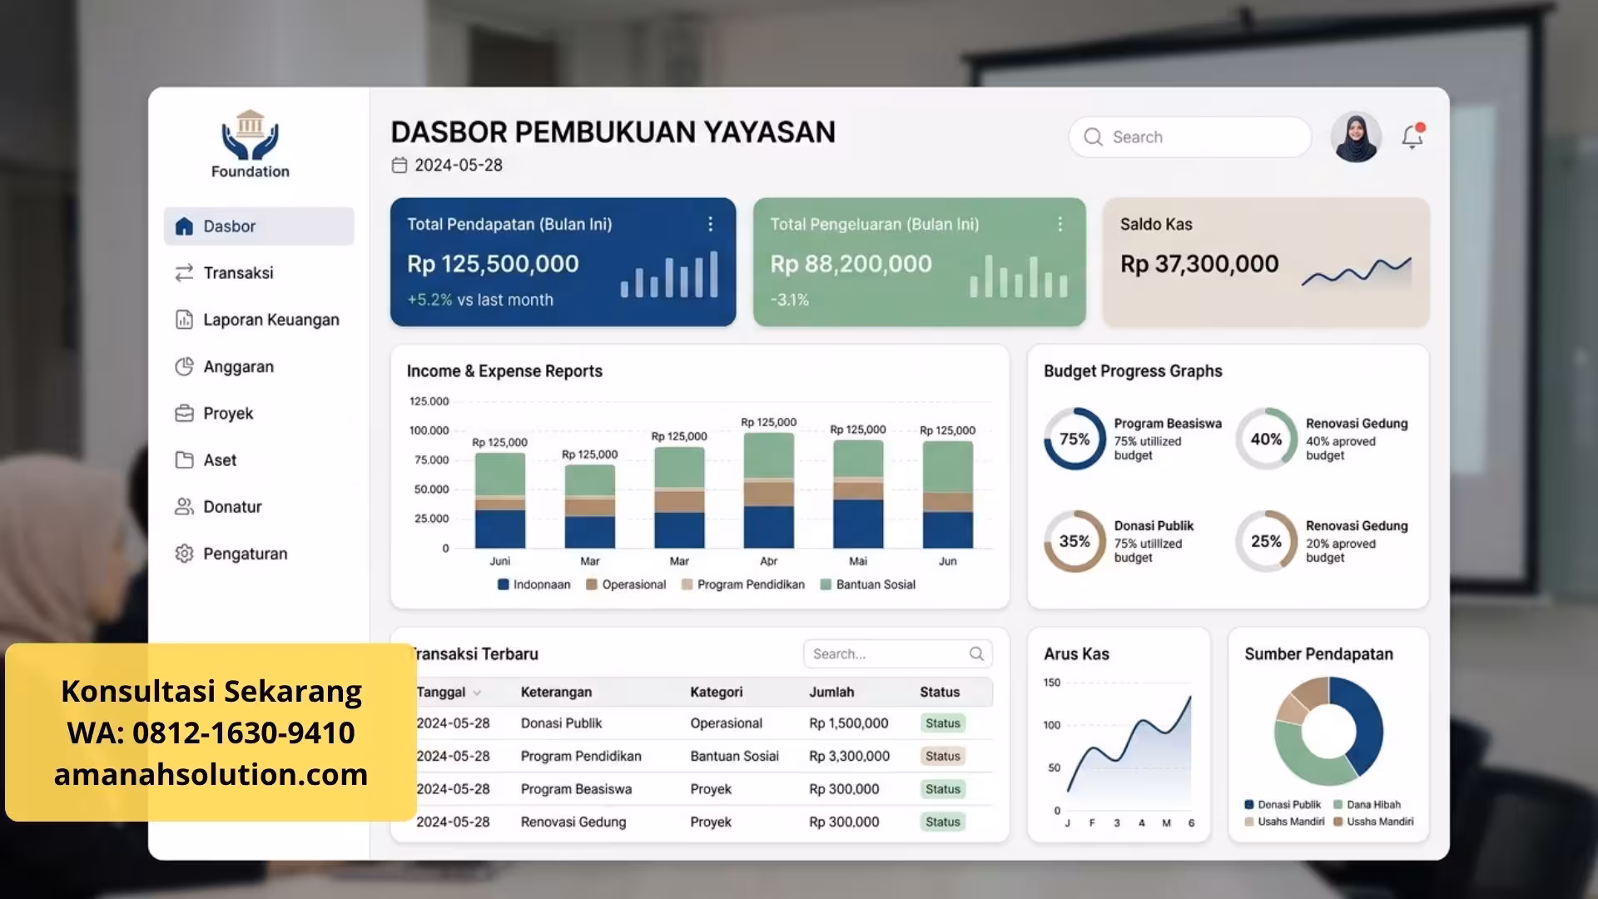The image size is (1598, 899).
Task: Click the calendar icon beside 2024-05-28
Action: pyautogui.click(x=399, y=165)
